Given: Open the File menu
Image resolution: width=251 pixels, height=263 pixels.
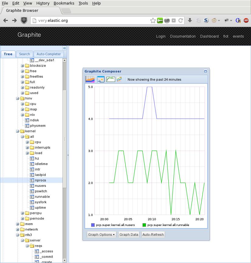Looking at the screenshot, I should (5, 3).
